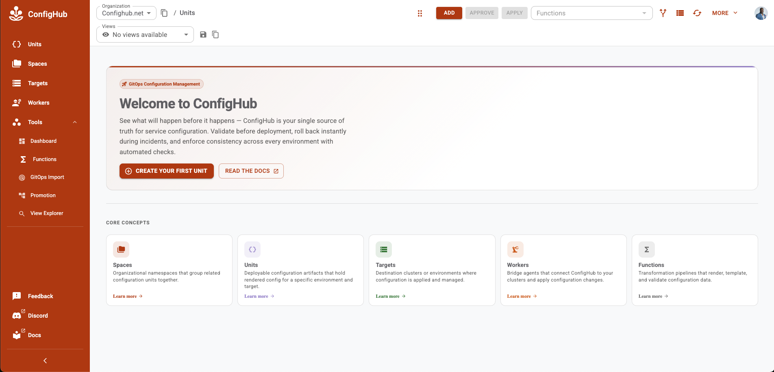Go to Targets in the sidebar

pos(45,83)
